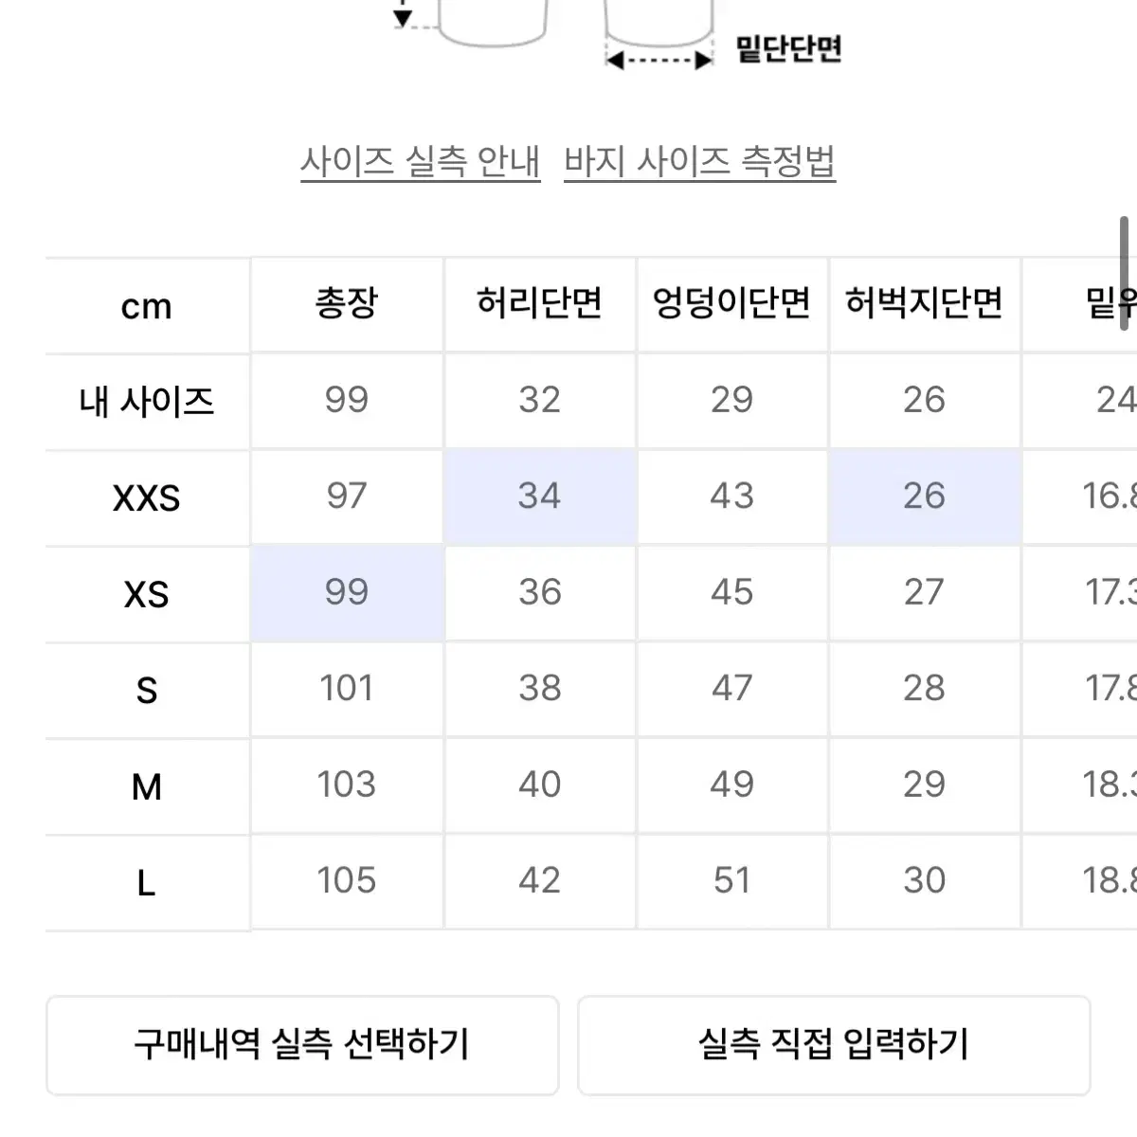Click the 허리단면 column header
1137x1137 pixels.
click(x=539, y=305)
